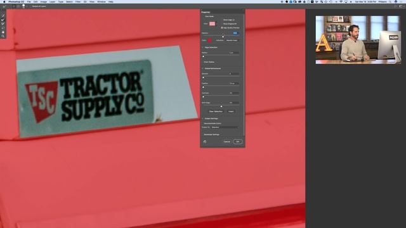Click the Feather value field

(x=234, y=84)
